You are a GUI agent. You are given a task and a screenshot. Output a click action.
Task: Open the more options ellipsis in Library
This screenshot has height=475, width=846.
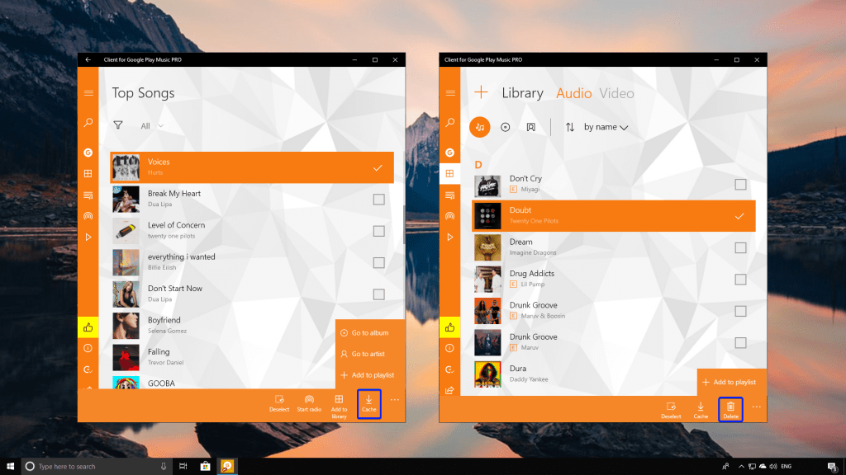(x=756, y=407)
